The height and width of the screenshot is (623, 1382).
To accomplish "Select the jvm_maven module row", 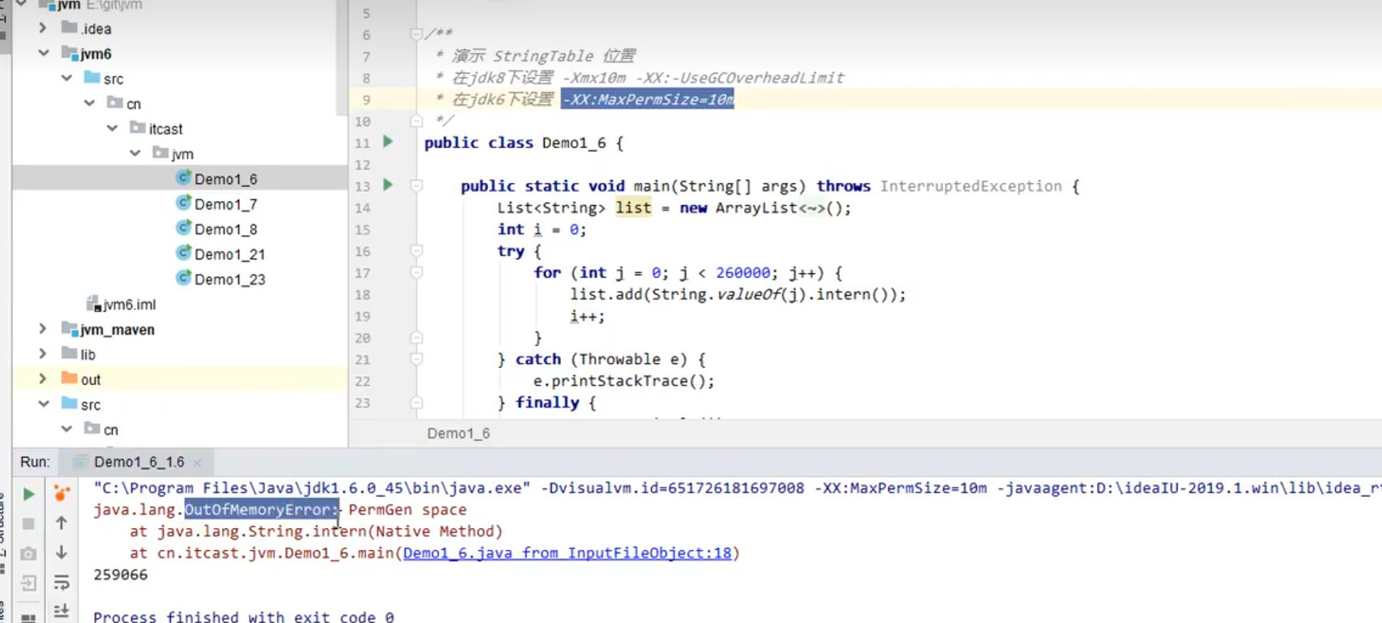I will (180, 330).
